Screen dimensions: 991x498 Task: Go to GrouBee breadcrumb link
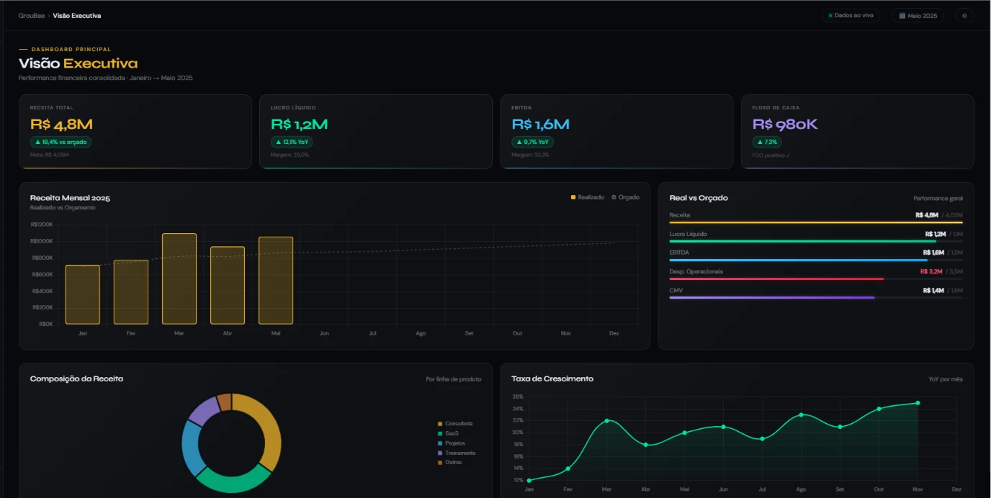32,15
